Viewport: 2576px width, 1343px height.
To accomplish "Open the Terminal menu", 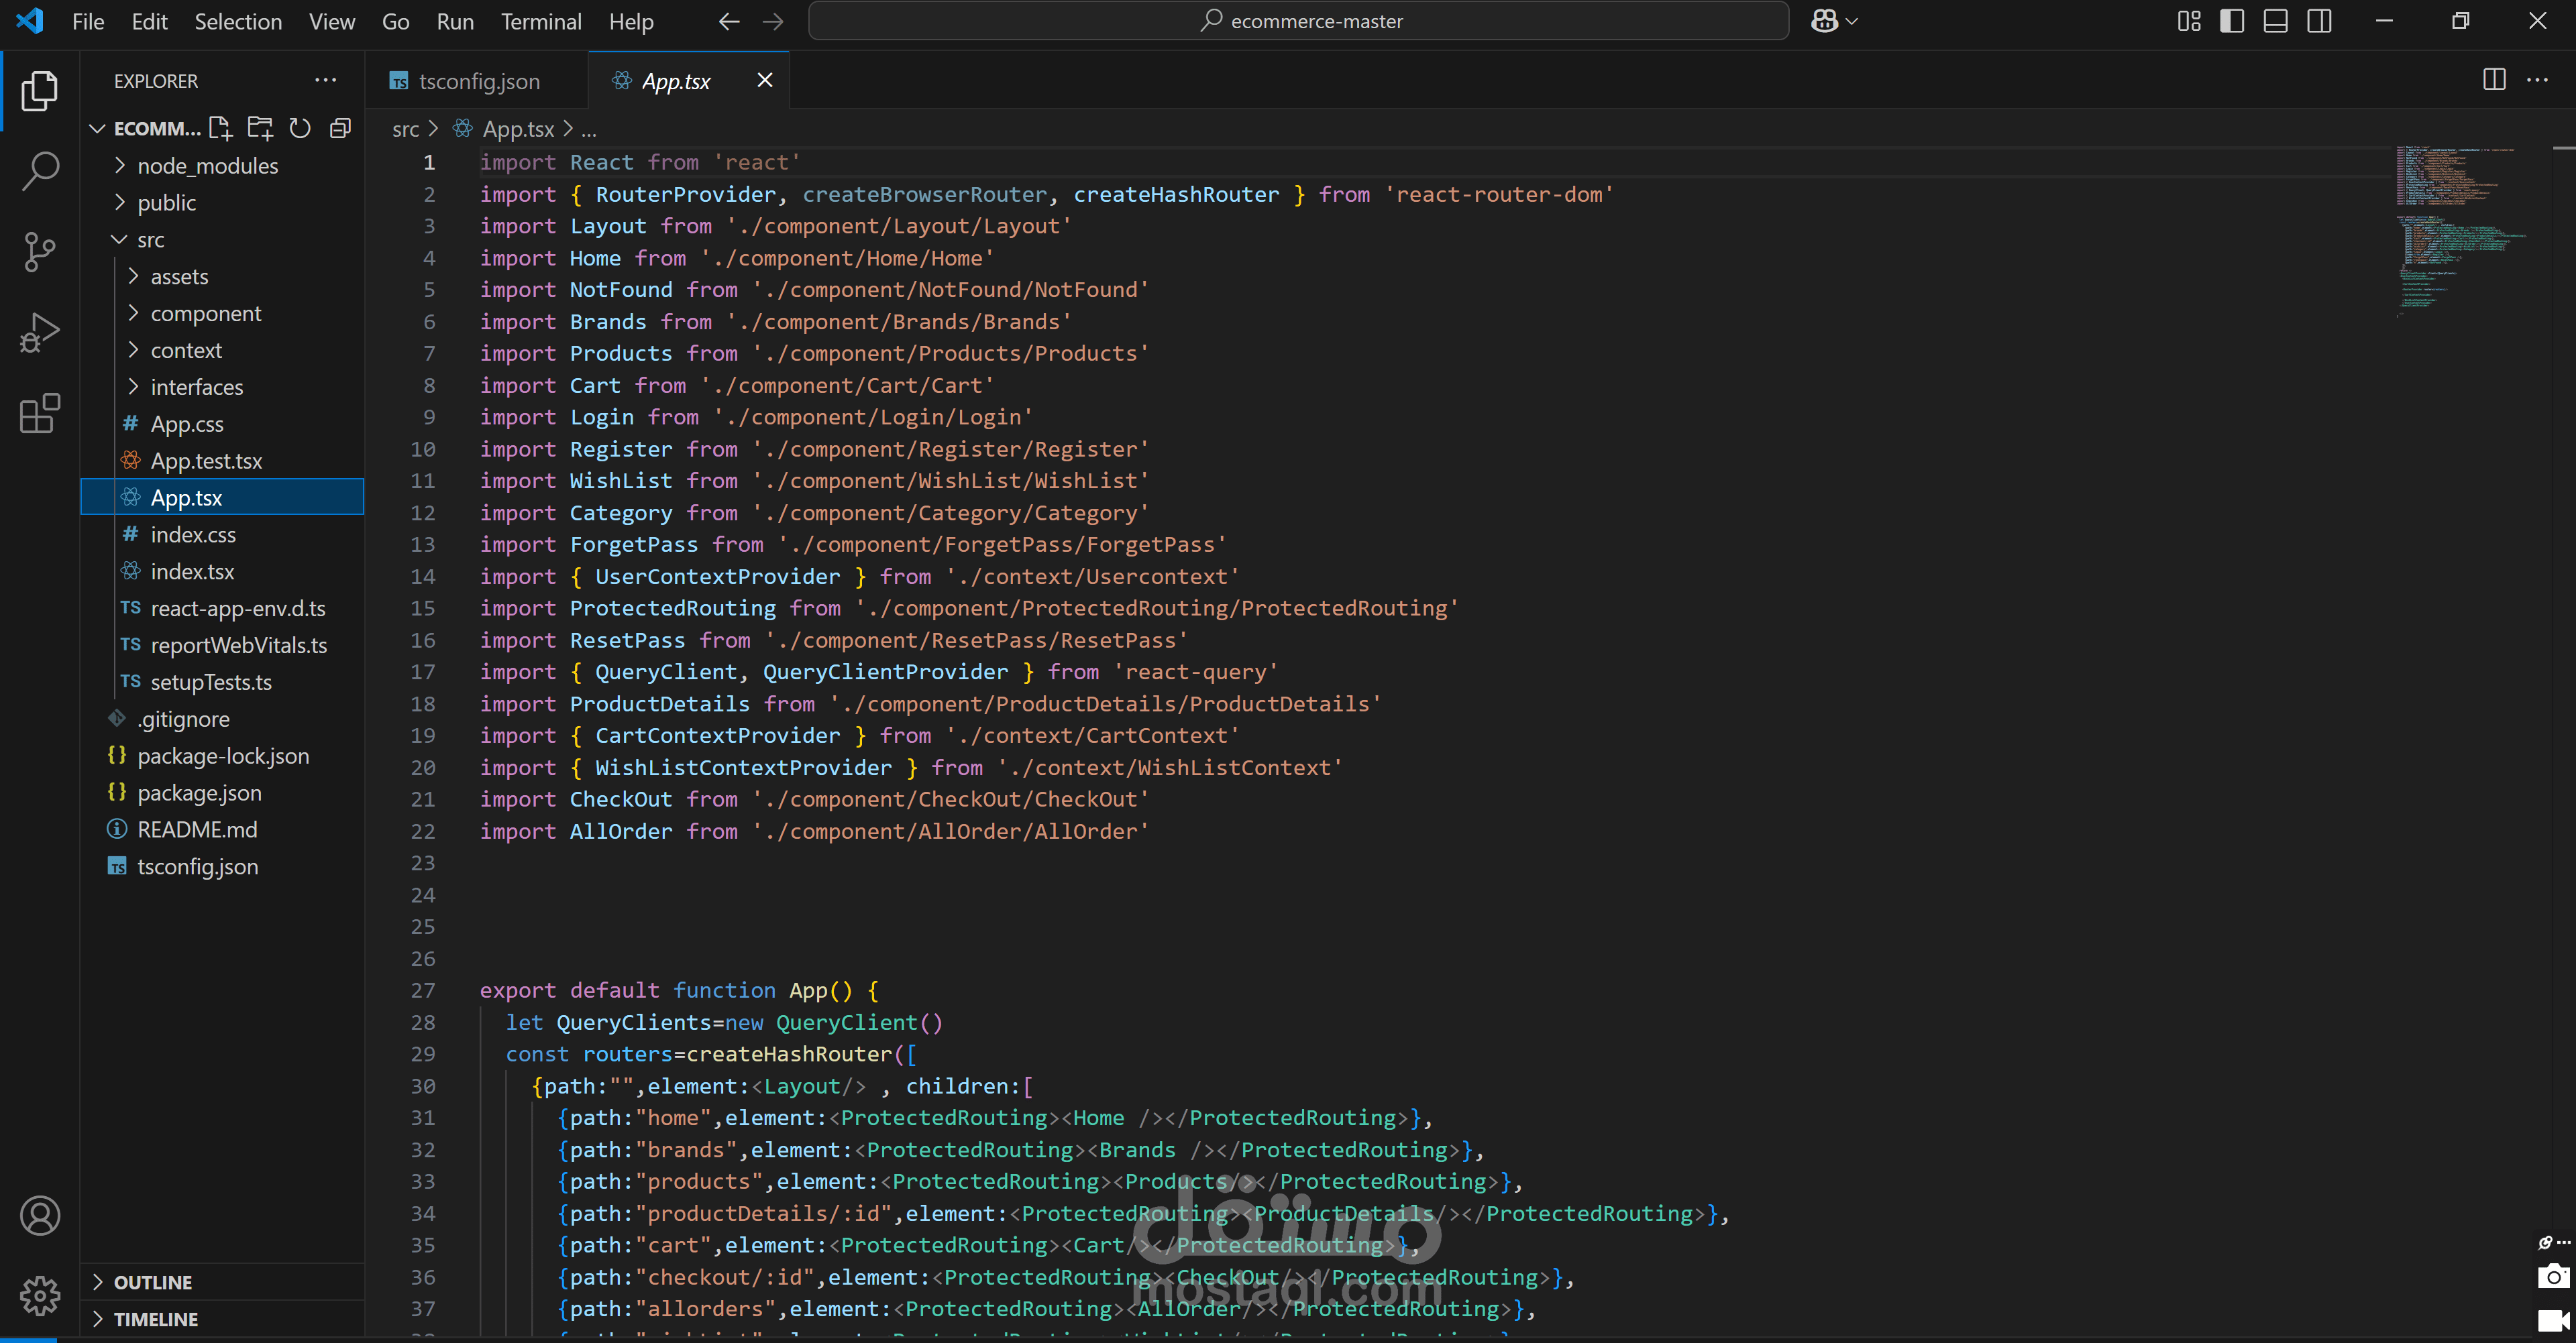I will click(540, 21).
